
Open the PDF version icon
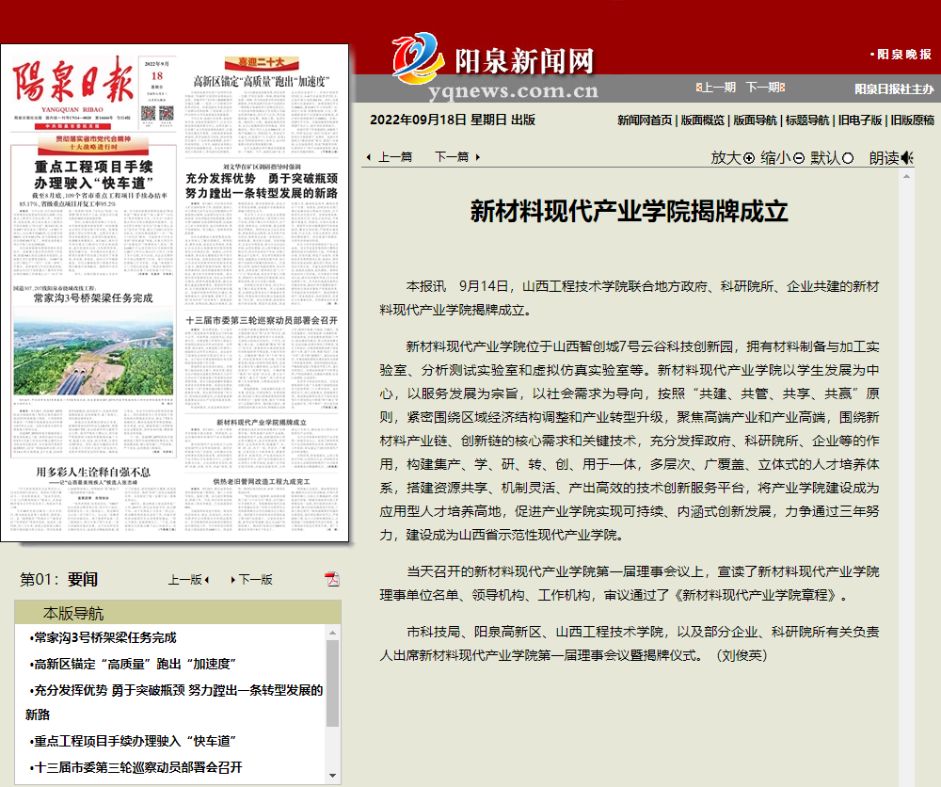[332, 579]
